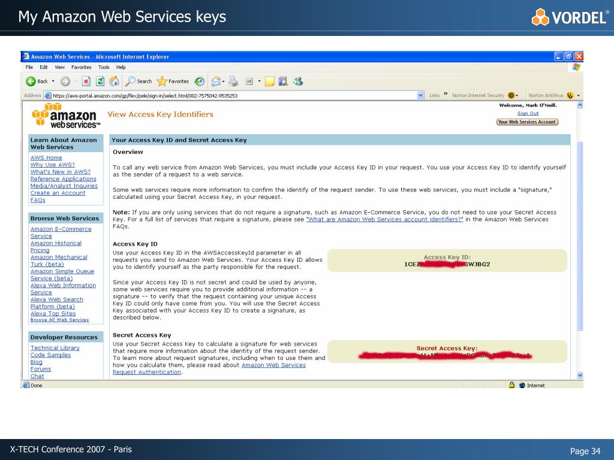Open the Reference Applications link
Viewport: 614px width, 460px height.
64,178
